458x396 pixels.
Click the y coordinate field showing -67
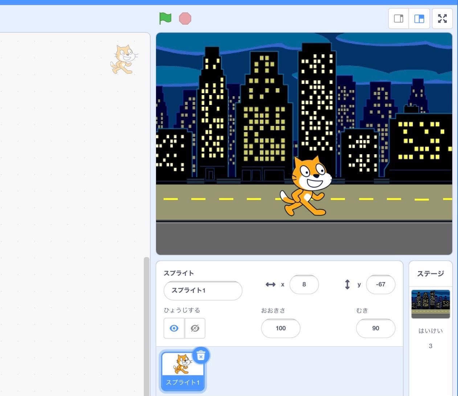[x=380, y=285]
